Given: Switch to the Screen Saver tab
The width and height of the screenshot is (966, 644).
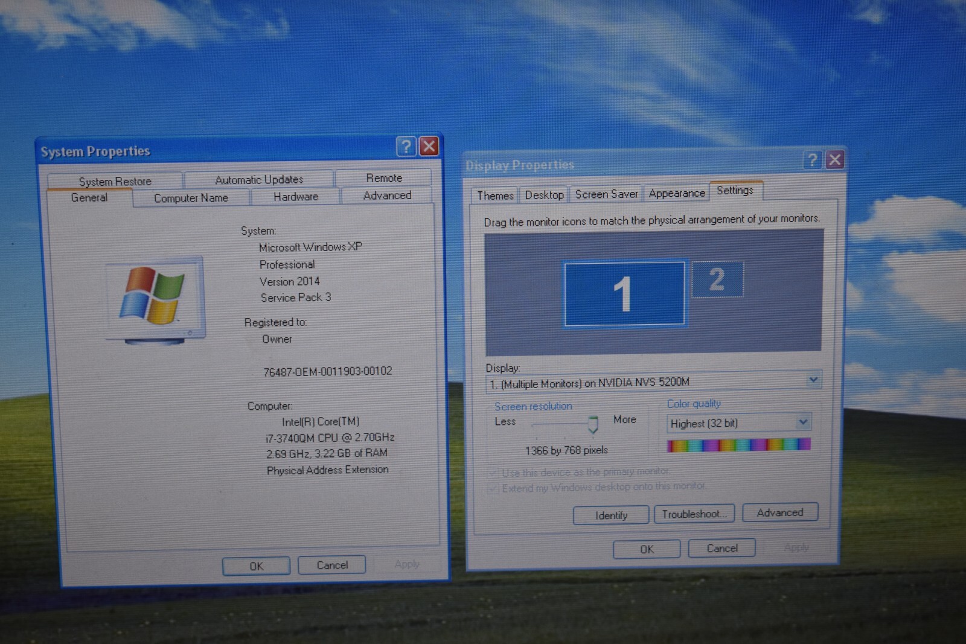Looking at the screenshot, I should (606, 194).
